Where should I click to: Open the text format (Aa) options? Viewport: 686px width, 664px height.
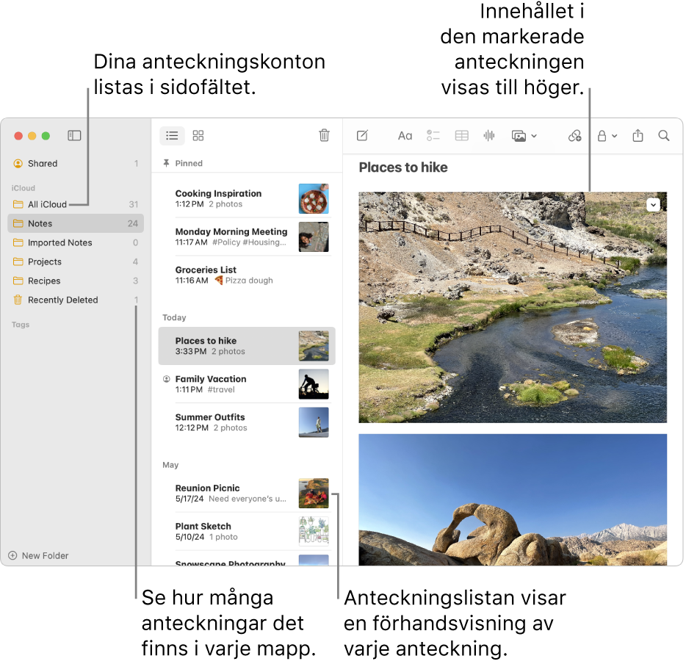[405, 136]
